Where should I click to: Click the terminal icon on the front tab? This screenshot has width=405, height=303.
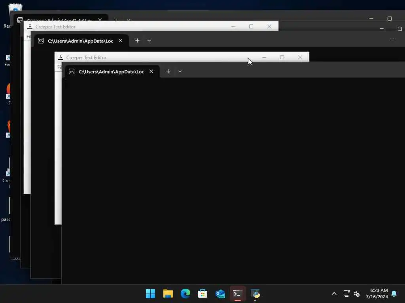click(72, 72)
